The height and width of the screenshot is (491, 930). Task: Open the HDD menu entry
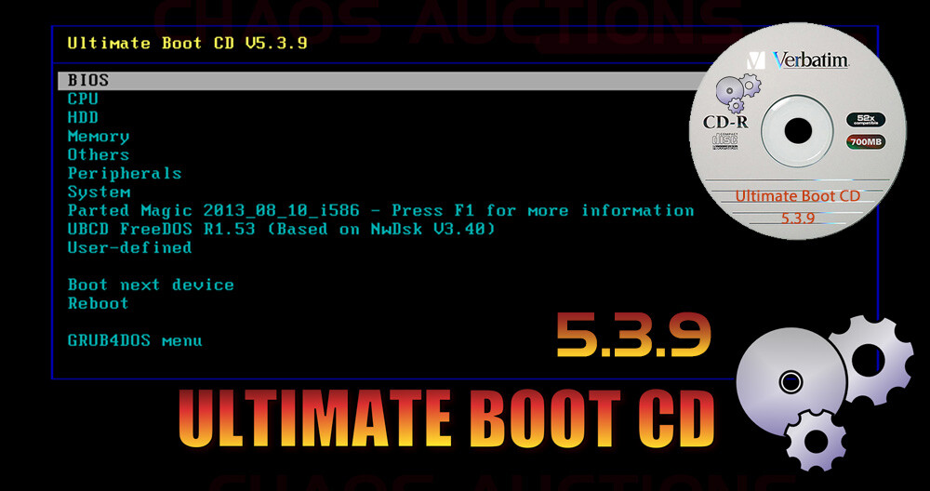coord(83,117)
